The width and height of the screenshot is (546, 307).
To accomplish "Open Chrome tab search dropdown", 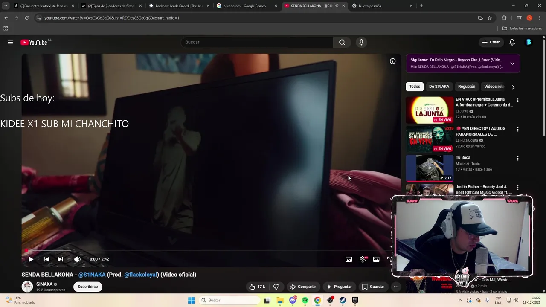I will pos(6,6).
